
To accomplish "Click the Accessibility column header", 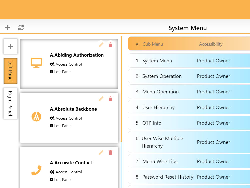I will tap(211, 44).
